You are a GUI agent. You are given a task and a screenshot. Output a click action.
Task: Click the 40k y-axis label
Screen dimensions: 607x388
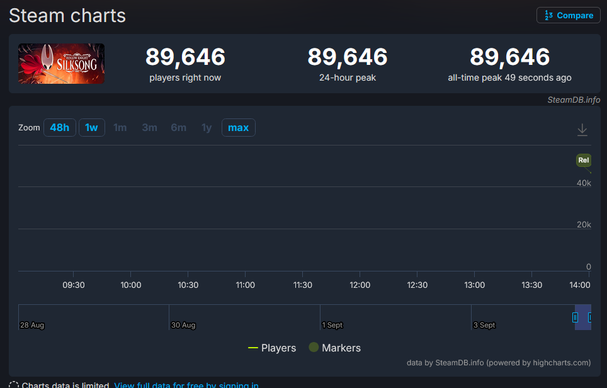coord(584,183)
